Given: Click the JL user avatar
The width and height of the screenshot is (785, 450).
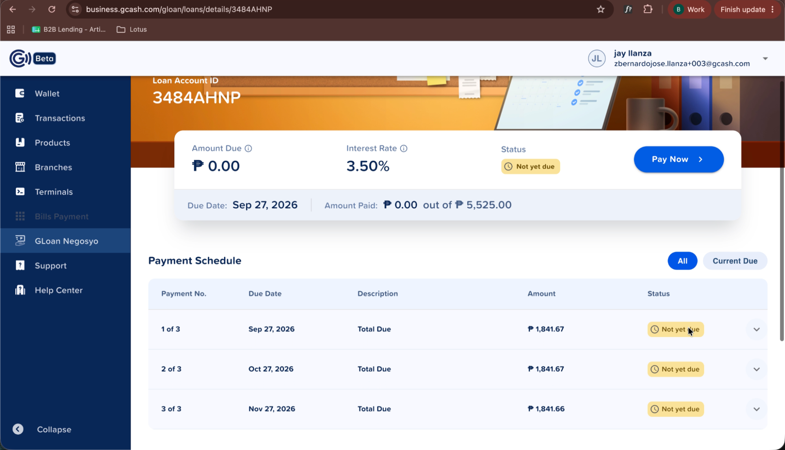Looking at the screenshot, I should tap(597, 59).
